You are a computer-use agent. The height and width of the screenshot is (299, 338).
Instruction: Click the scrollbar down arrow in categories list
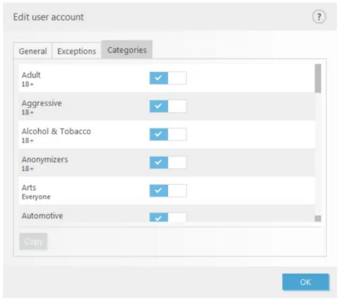pyautogui.click(x=318, y=218)
